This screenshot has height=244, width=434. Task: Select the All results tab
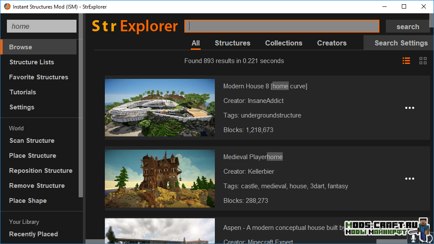click(x=196, y=43)
